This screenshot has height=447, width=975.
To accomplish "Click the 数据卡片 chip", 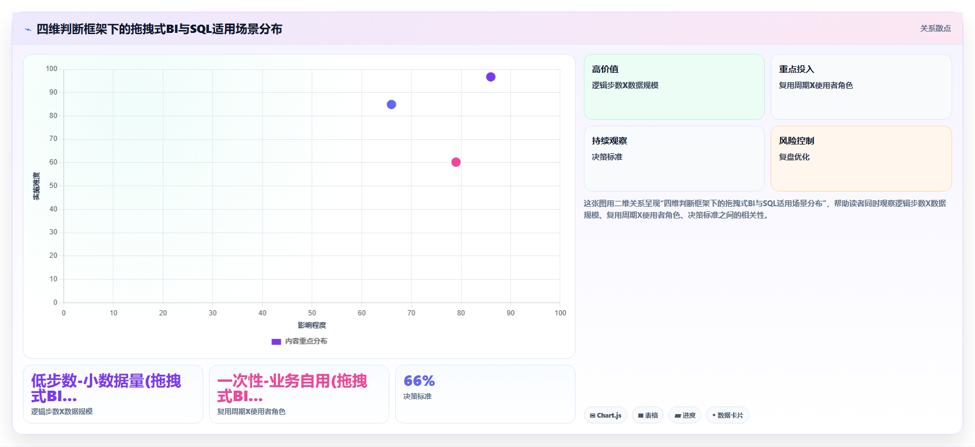I will point(728,415).
